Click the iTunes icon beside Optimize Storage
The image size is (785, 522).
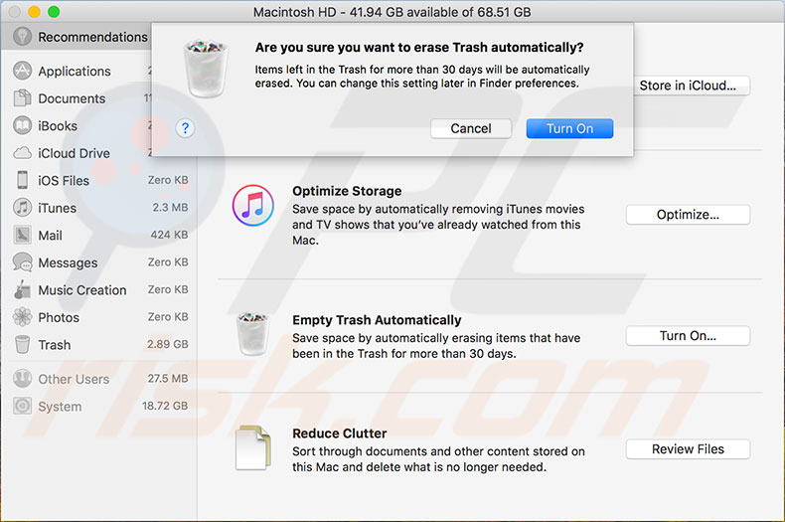tap(252, 206)
